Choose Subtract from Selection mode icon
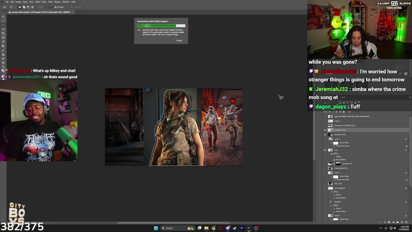 tap(28, 7)
